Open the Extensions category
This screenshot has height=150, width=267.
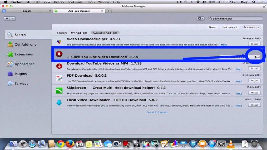pos(20,54)
